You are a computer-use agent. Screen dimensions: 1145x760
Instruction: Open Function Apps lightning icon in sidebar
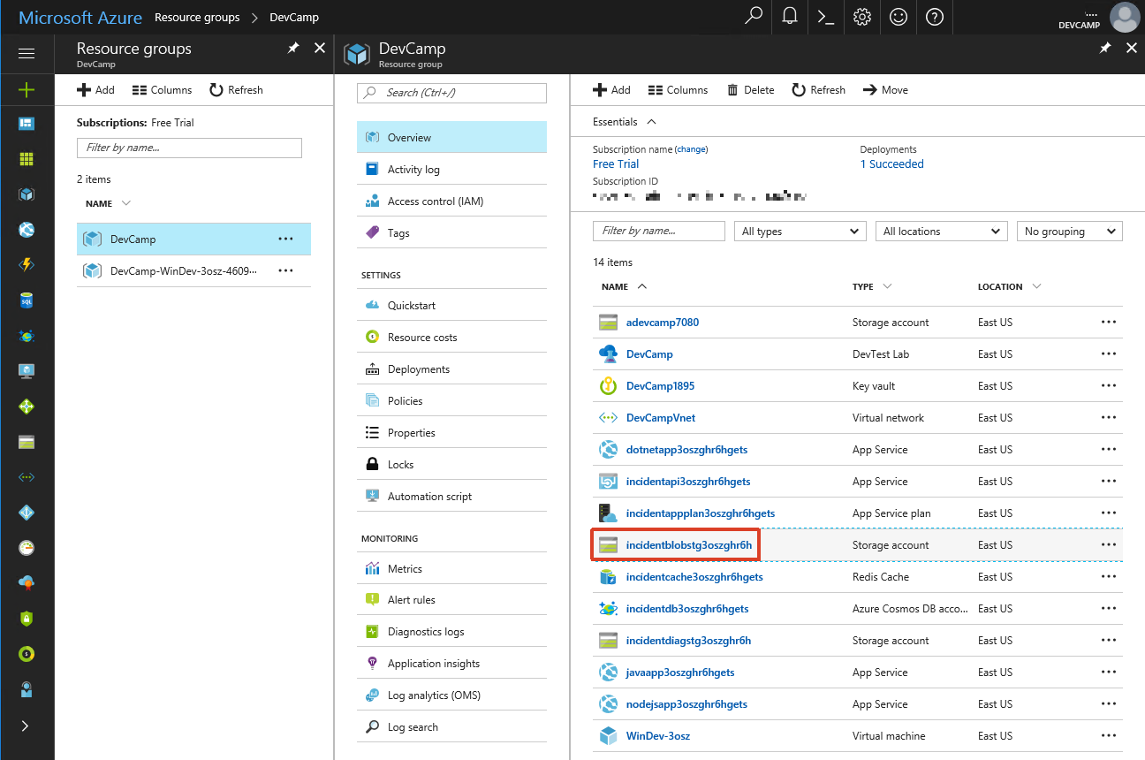click(27, 265)
